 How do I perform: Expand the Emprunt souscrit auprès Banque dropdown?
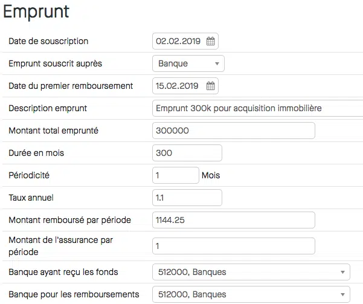pos(188,63)
